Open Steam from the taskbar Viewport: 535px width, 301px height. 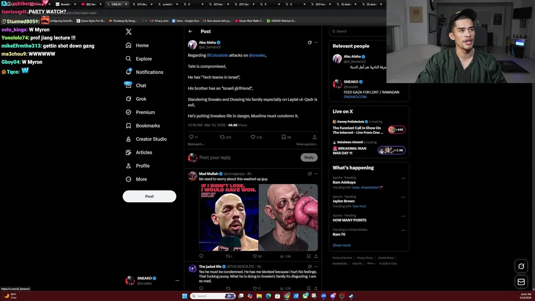[351, 296]
